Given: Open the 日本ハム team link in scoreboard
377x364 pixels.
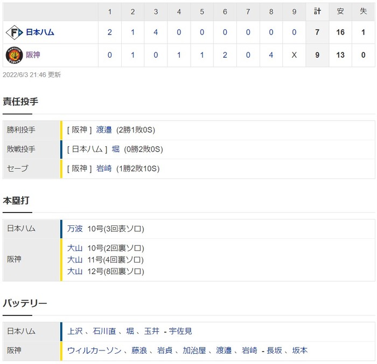Looking at the screenshot, I should pos(40,32).
